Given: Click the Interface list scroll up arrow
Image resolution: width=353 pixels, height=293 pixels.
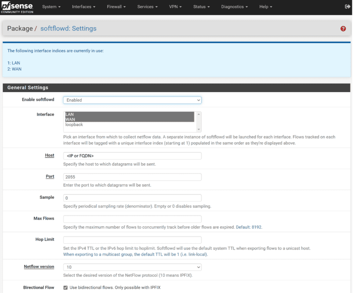Looking at the screenshot, I should click(199, 114).
